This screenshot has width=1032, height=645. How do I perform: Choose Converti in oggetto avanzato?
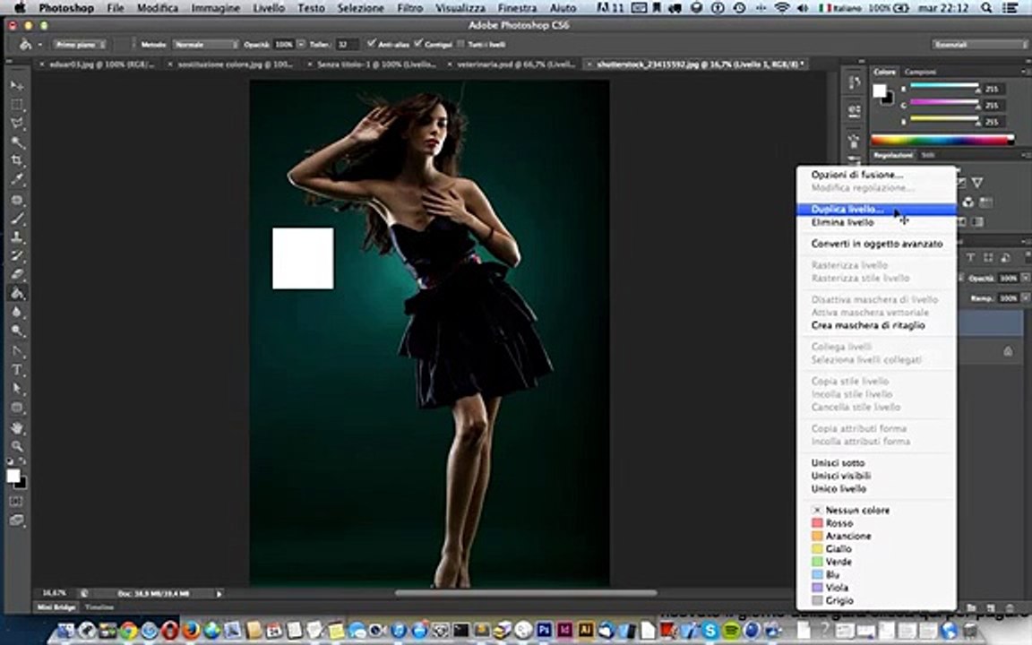coord(876,244)
